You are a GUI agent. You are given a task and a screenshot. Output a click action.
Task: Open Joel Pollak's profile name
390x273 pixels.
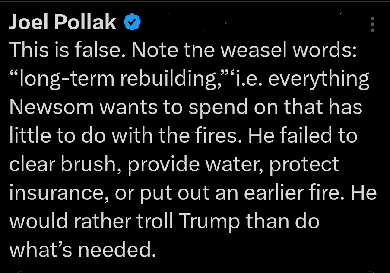[x=63, y=23]
